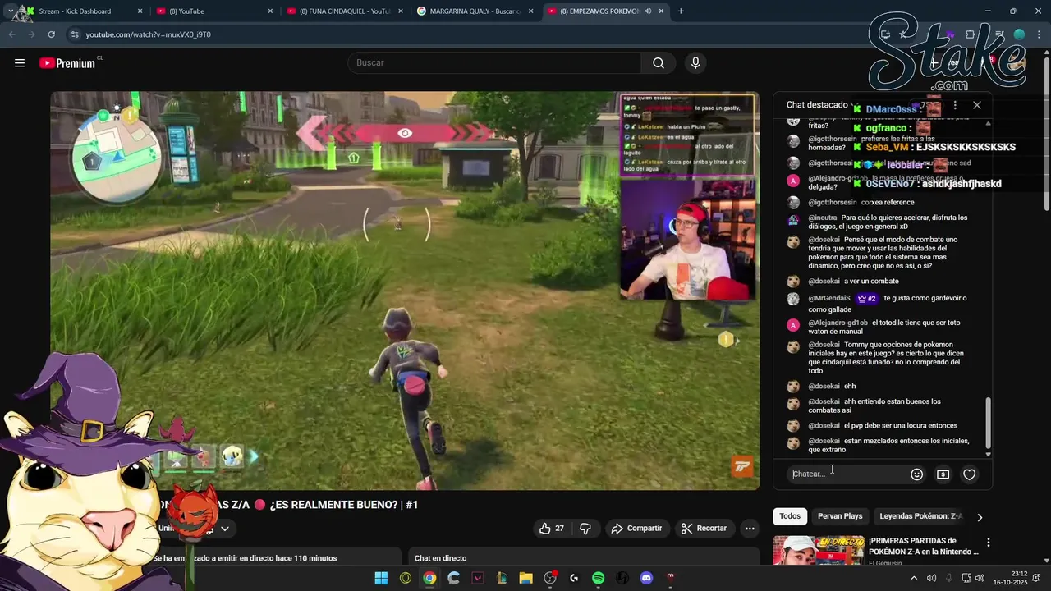Click the search magnifier button

(659, 63)
